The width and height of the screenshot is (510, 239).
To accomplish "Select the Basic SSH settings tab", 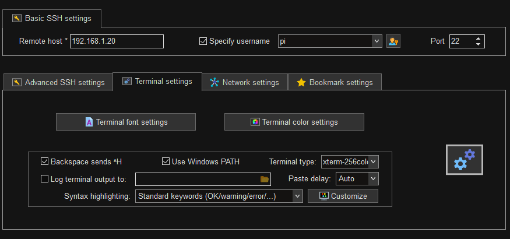I will tap(52, 18).
